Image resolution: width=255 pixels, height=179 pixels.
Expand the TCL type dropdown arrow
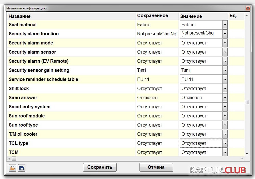pyautogui.click(x=225, y=143)
